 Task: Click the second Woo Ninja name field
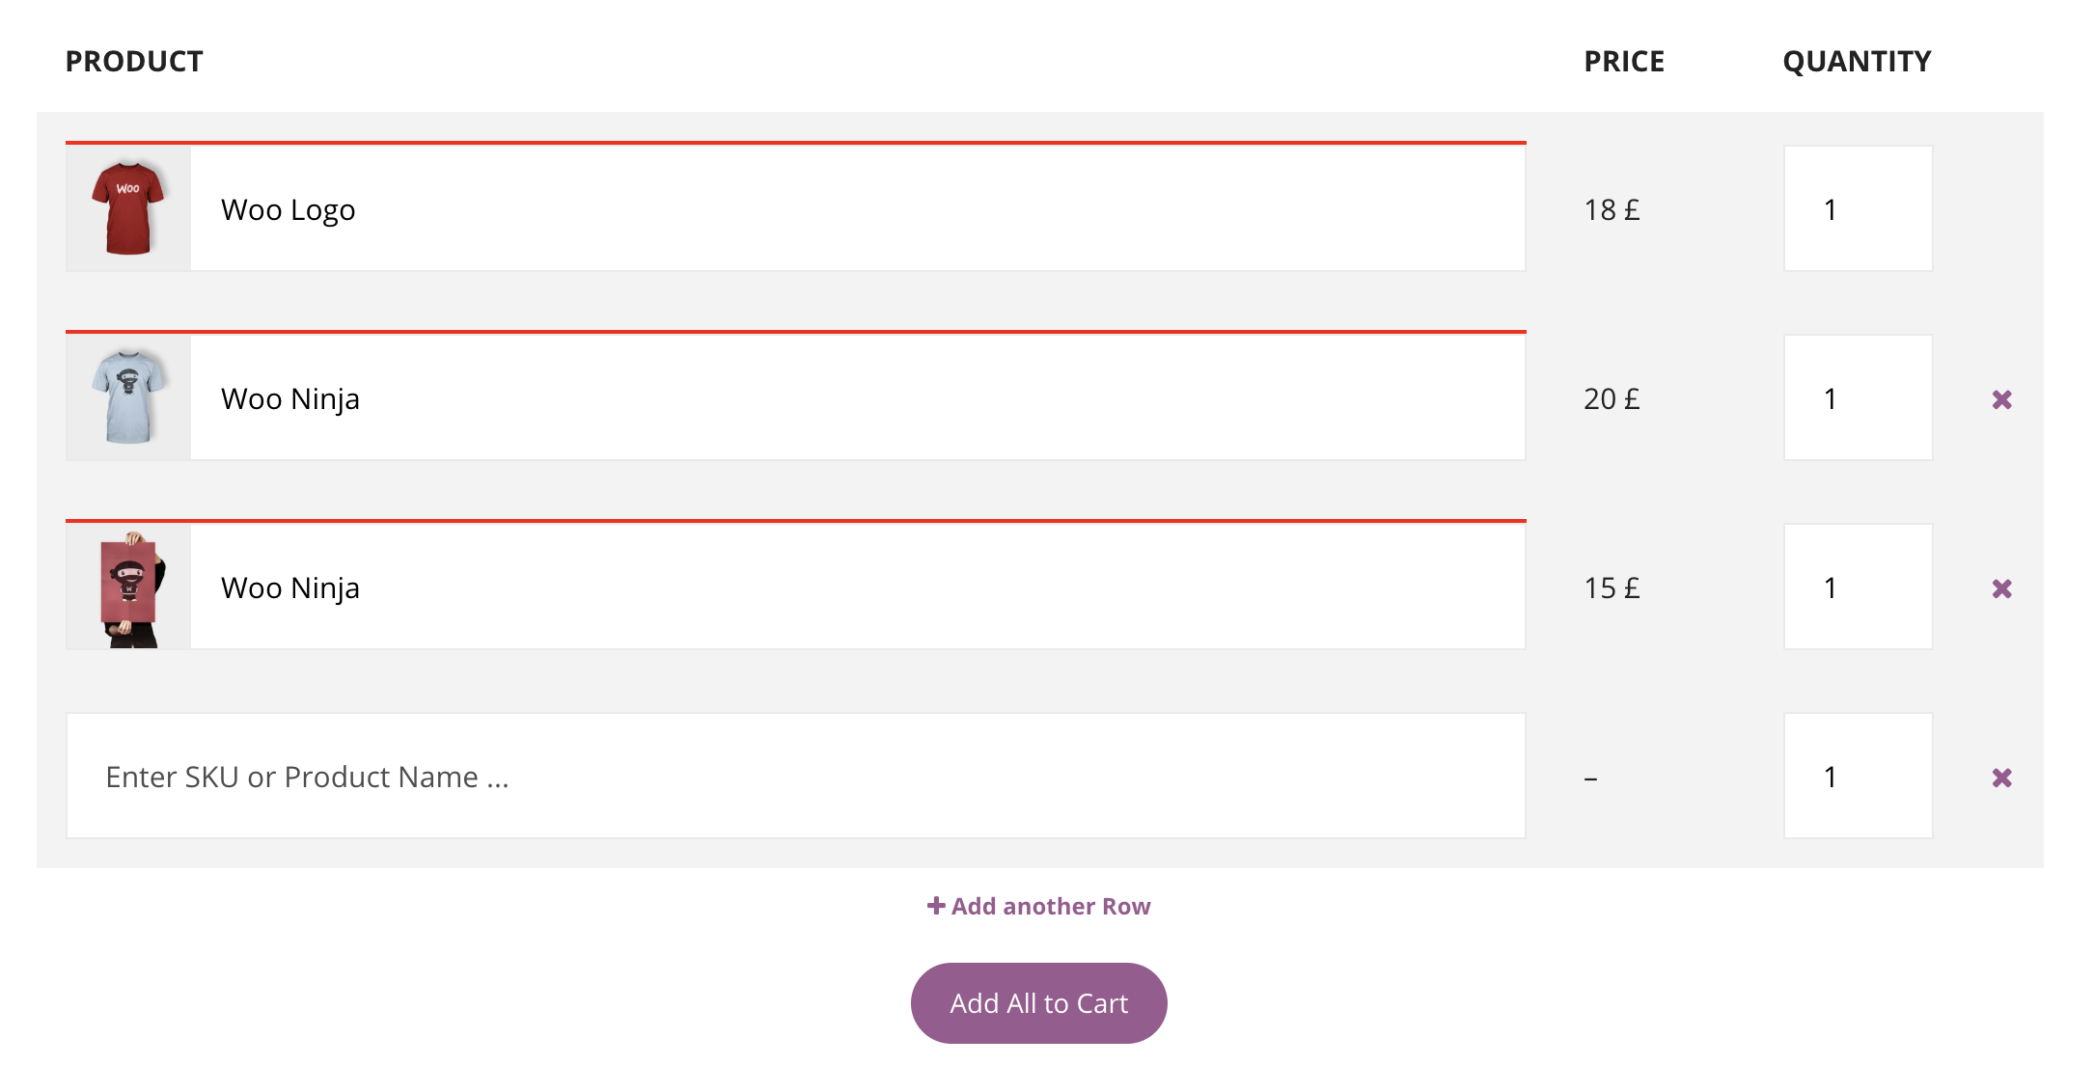[x=859, y=587]
